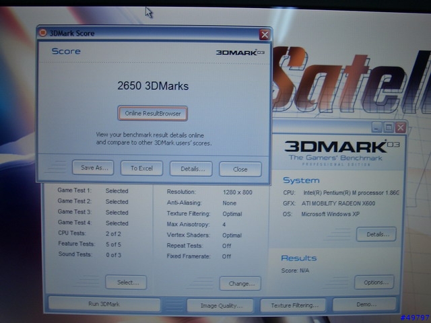The image size is (431, 323).
Task: Click 'ATI MOBILITY RADEON X600' text
Action: point(338,203)
